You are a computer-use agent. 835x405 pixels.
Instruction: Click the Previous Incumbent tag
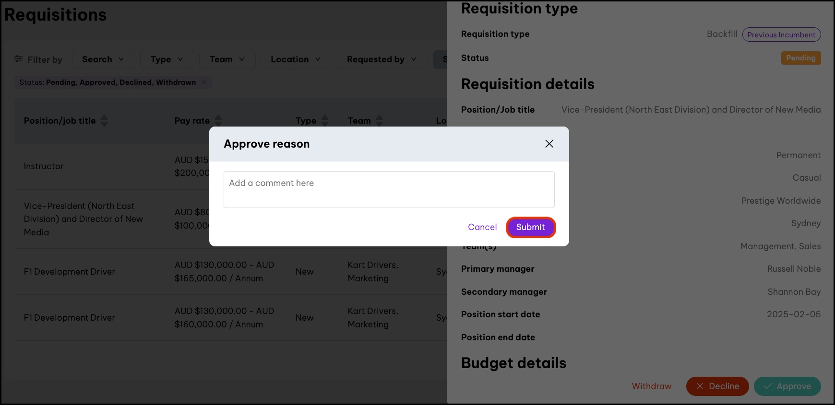click(x=781, y=35)
